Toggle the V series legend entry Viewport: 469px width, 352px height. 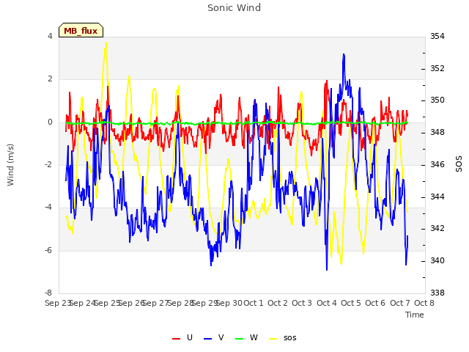click(213, 337)
